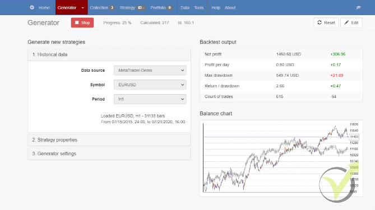
Task: Click the graduation cap icon in navbar
Action: (358, 7)
